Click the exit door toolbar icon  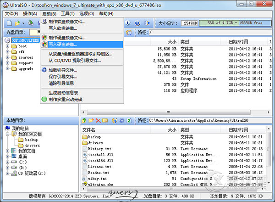(147, 23)
